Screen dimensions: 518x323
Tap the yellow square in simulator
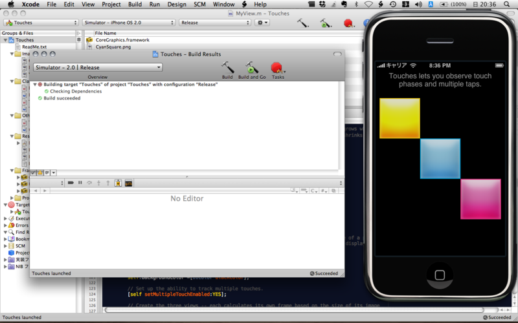[400, 118]
